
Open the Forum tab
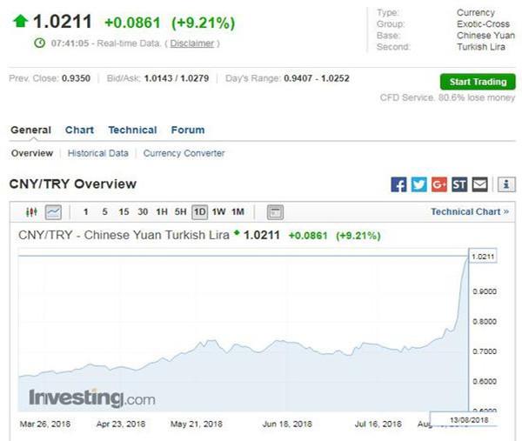pos(188,130)
